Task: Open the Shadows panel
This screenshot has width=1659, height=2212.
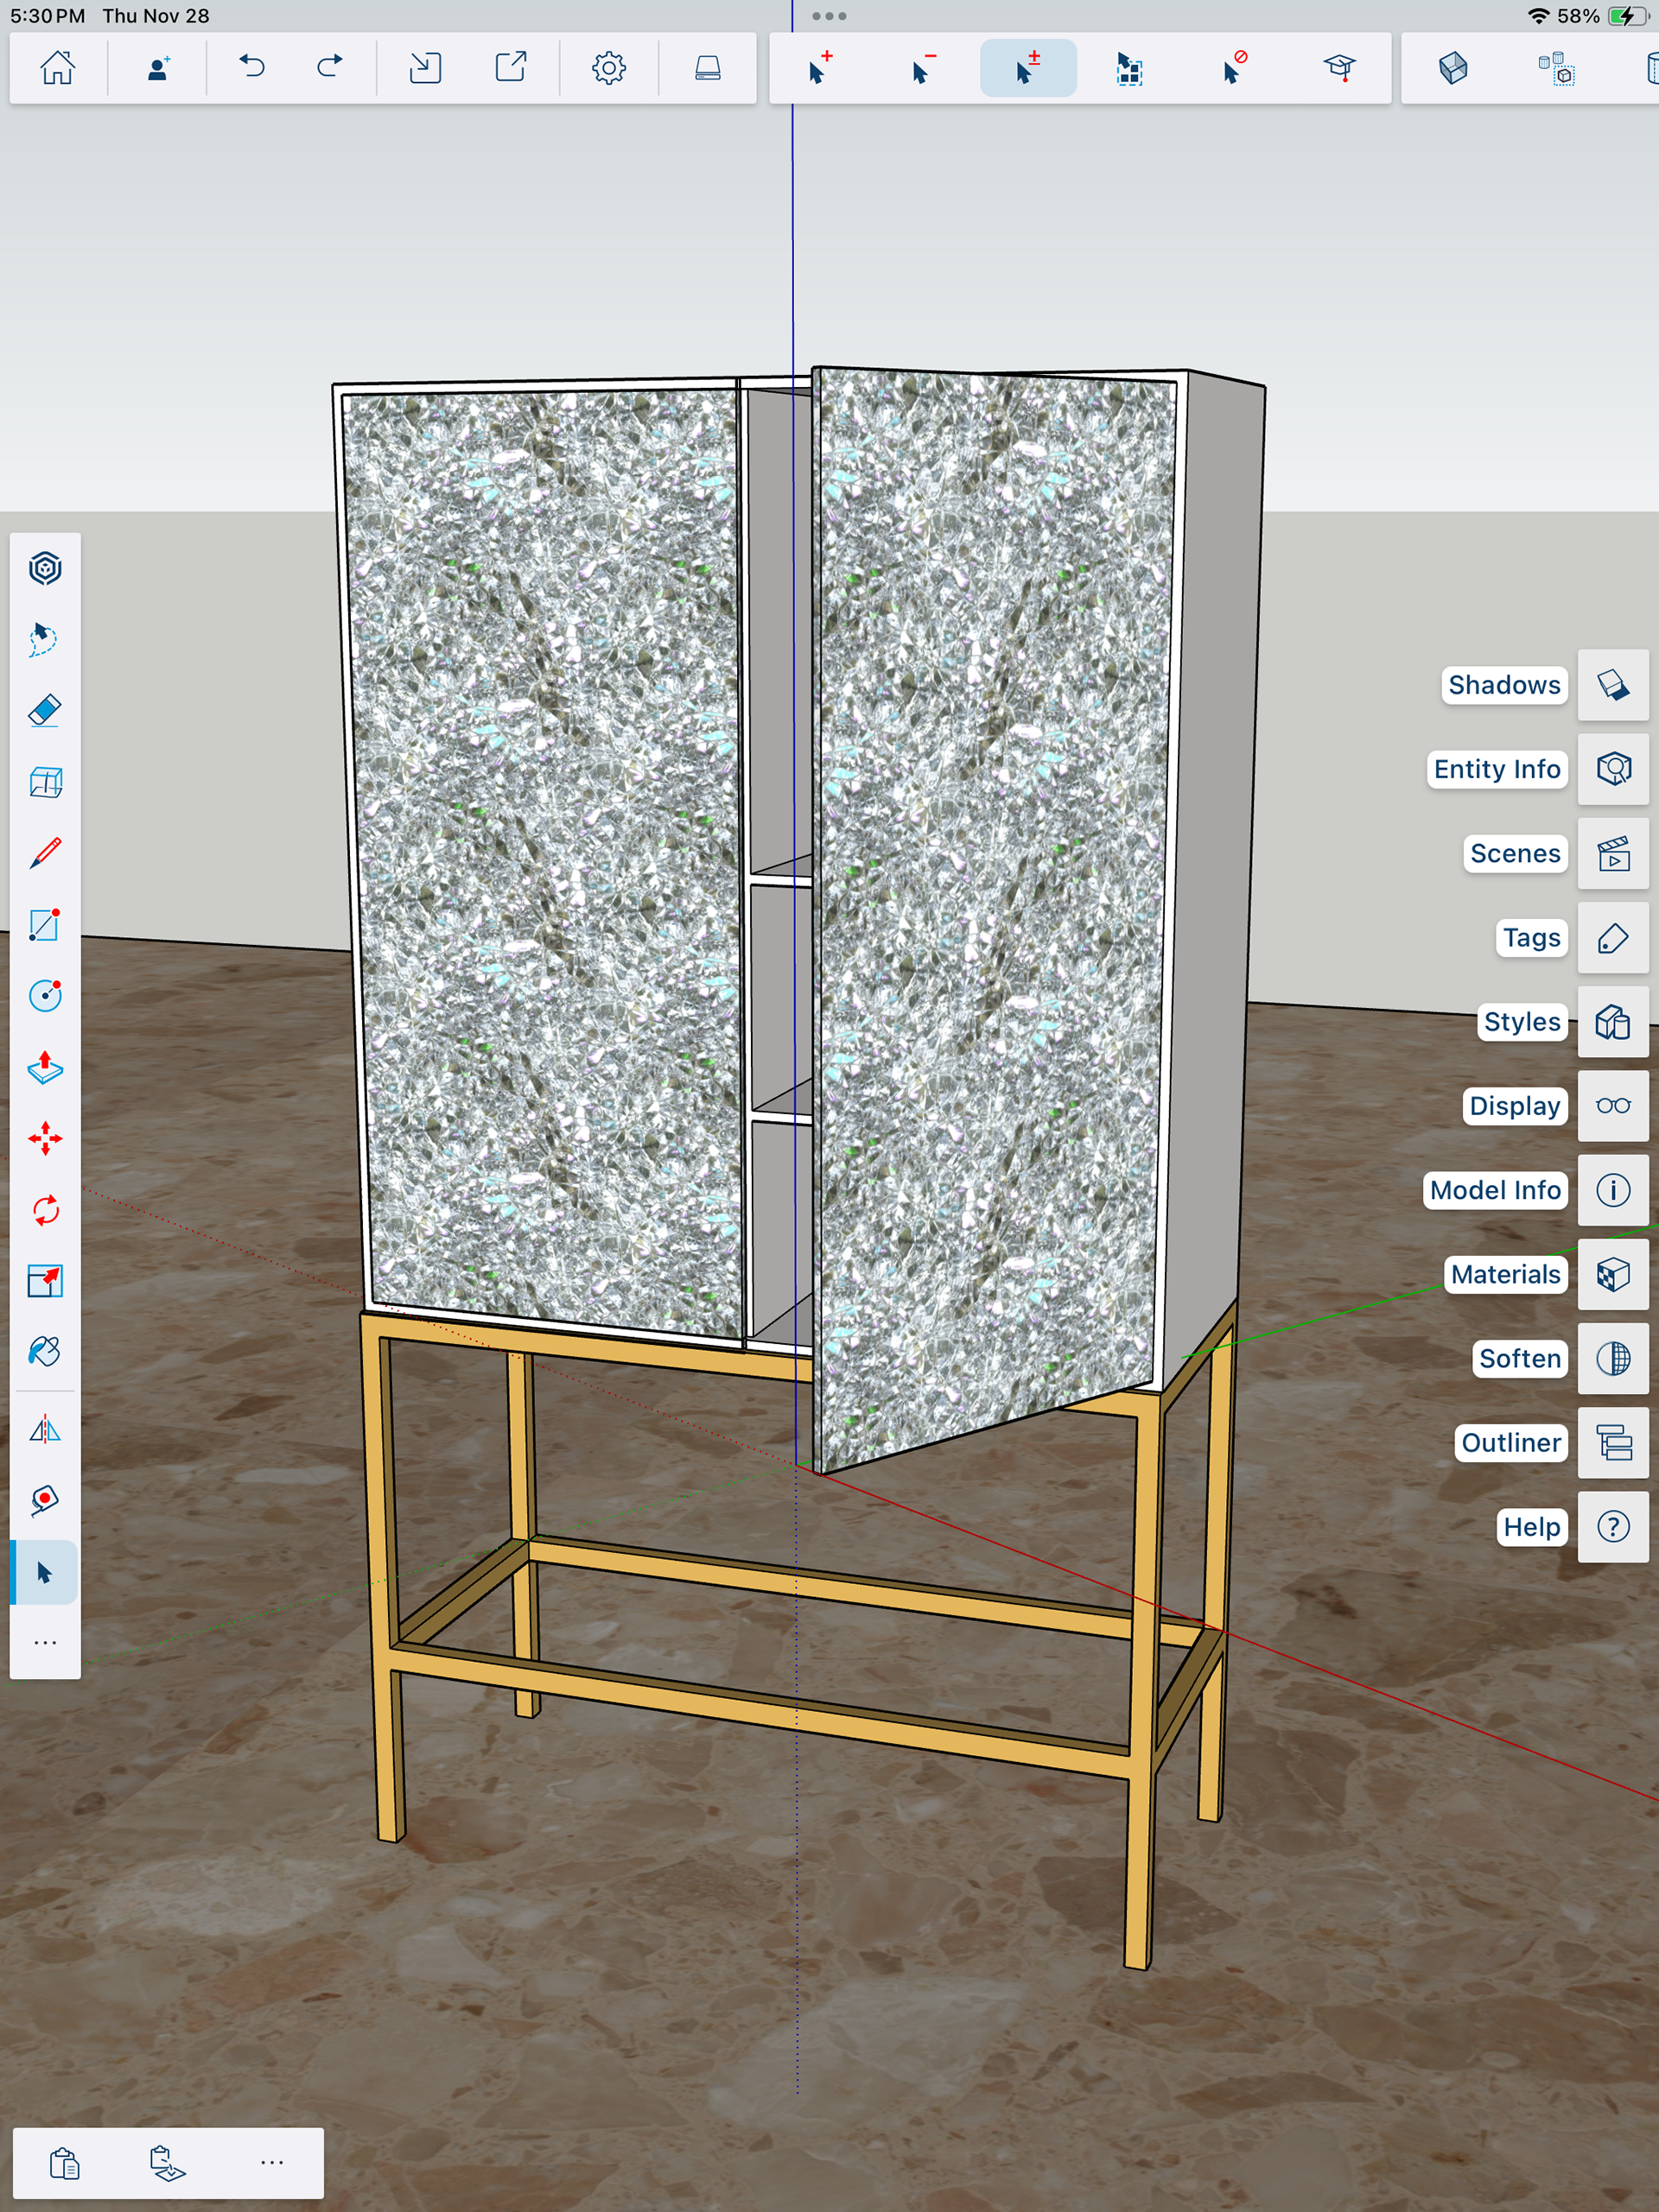Action: point(1612,685)
